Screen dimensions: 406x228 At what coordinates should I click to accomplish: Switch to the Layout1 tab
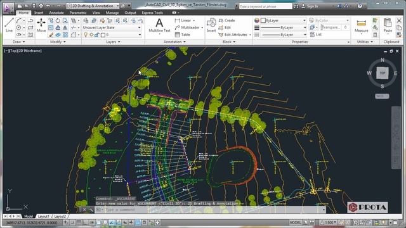[x=44, y=216]
